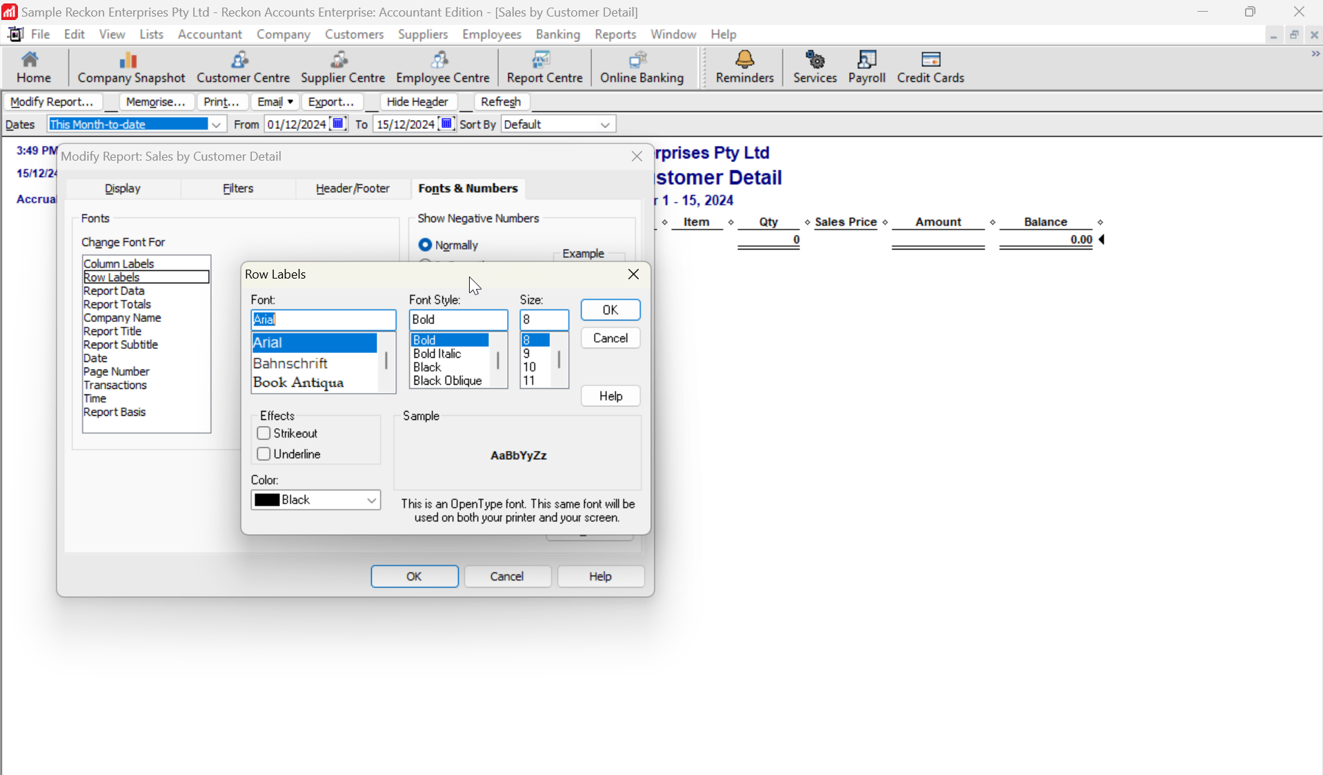Click Cancel in the Row Labels dialog
Viewport: 1323px width, 775px height.
click(610, 338)
